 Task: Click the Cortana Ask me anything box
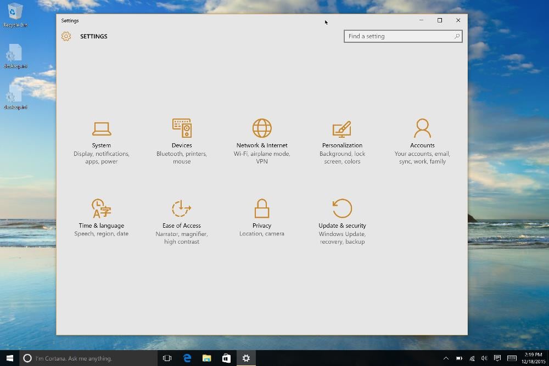click(x=88, y=358)
